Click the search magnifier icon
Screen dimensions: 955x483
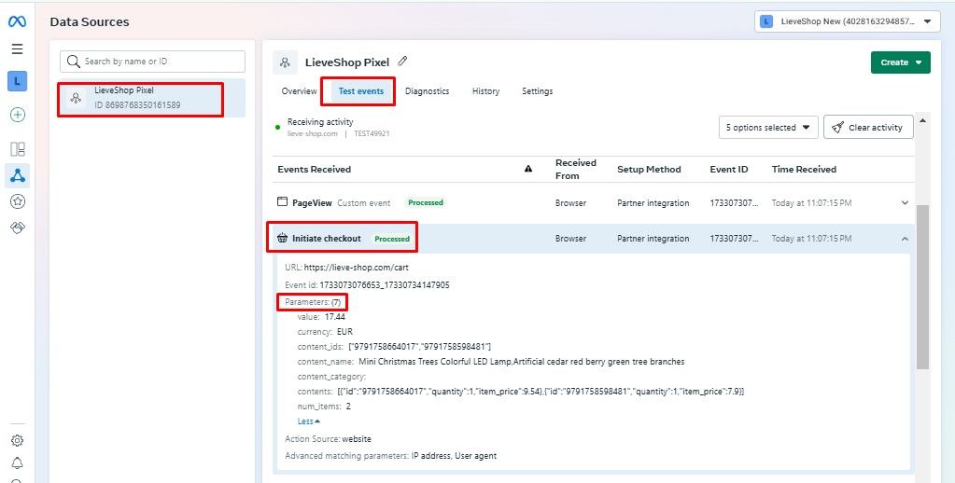click(x=74, y=62)
